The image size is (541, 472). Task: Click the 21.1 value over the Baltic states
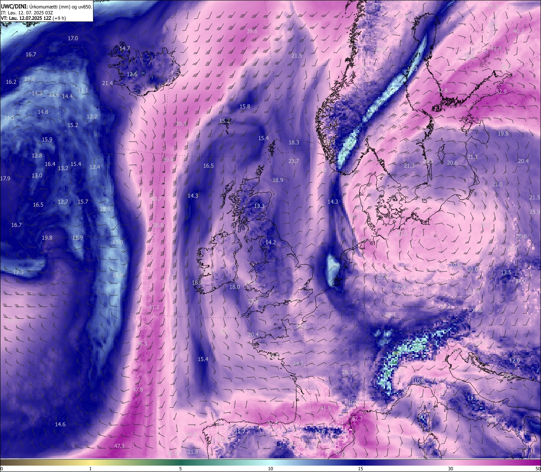click(x=473, y=157)
